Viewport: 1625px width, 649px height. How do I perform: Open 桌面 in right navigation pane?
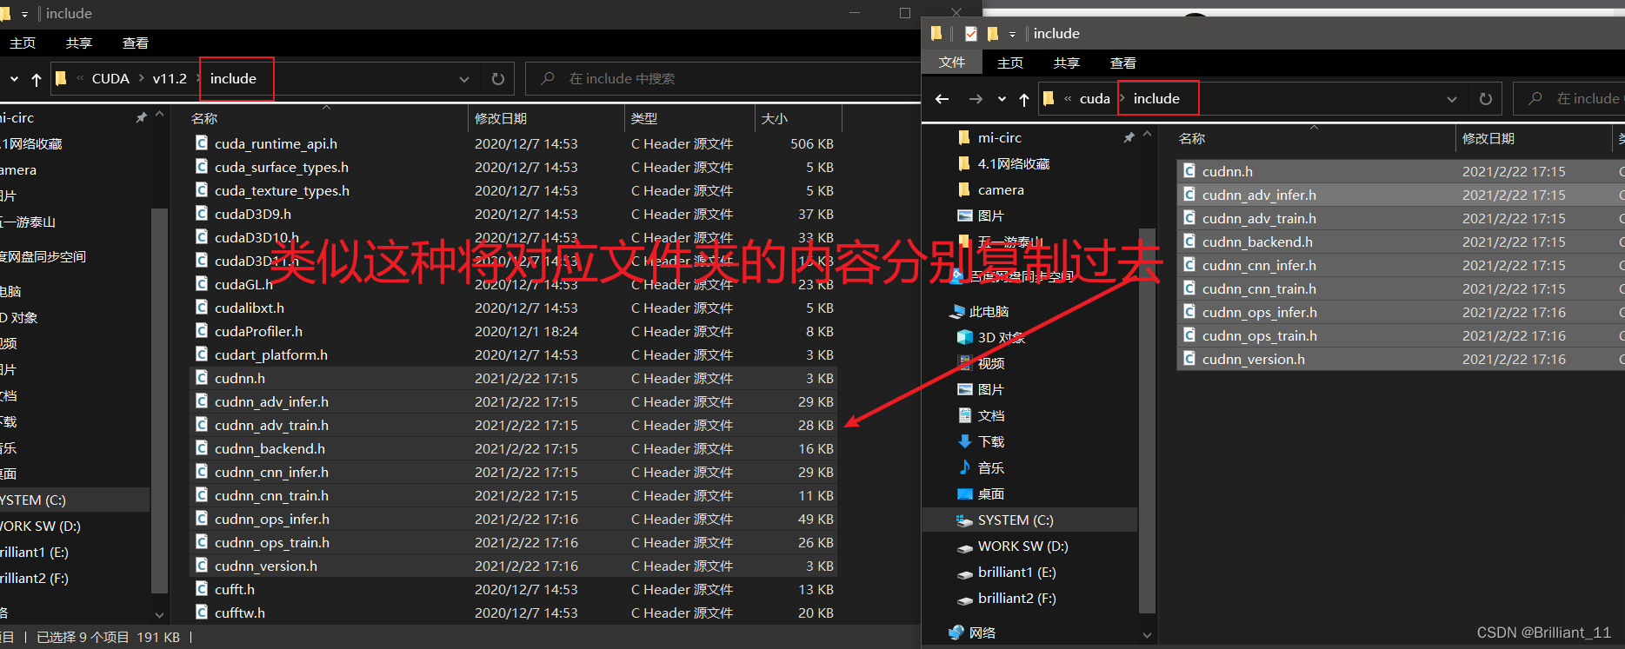[990, 493]
